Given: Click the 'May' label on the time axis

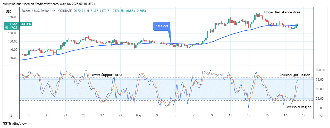Looking at the screenshot, I should (x=139, y=115).
